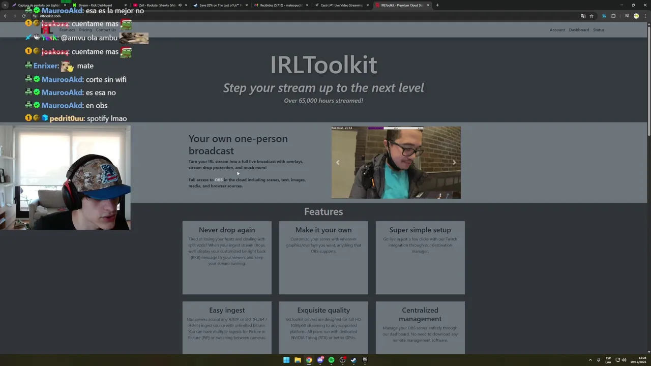Image resolution: width=651 pixels, height=366 pixels.
Task: Open the Extensions puzzle icon
Action: (x=613, y=16)
